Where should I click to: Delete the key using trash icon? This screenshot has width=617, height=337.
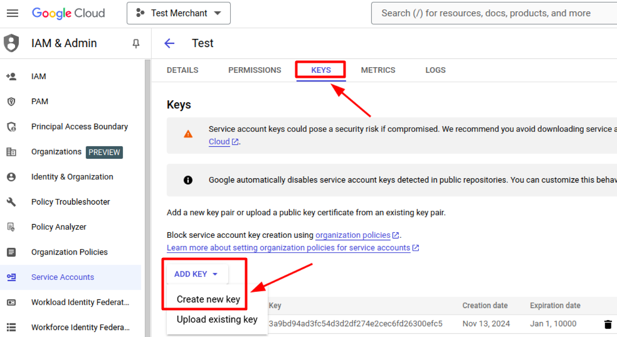(x=608, y=324)
